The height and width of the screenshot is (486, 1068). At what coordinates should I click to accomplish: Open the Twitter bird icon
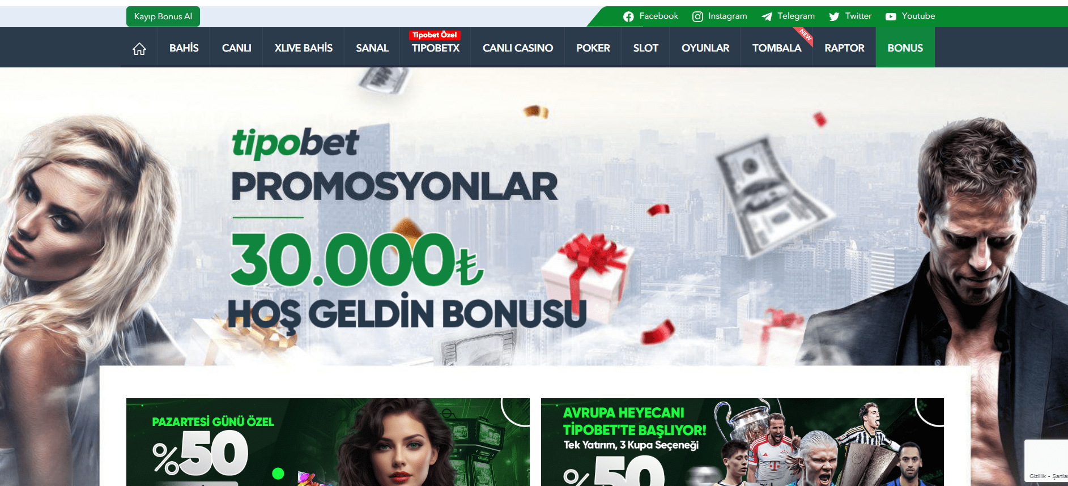point(834,16)
